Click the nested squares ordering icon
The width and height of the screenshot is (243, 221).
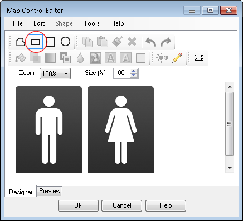tap(65, 58)
